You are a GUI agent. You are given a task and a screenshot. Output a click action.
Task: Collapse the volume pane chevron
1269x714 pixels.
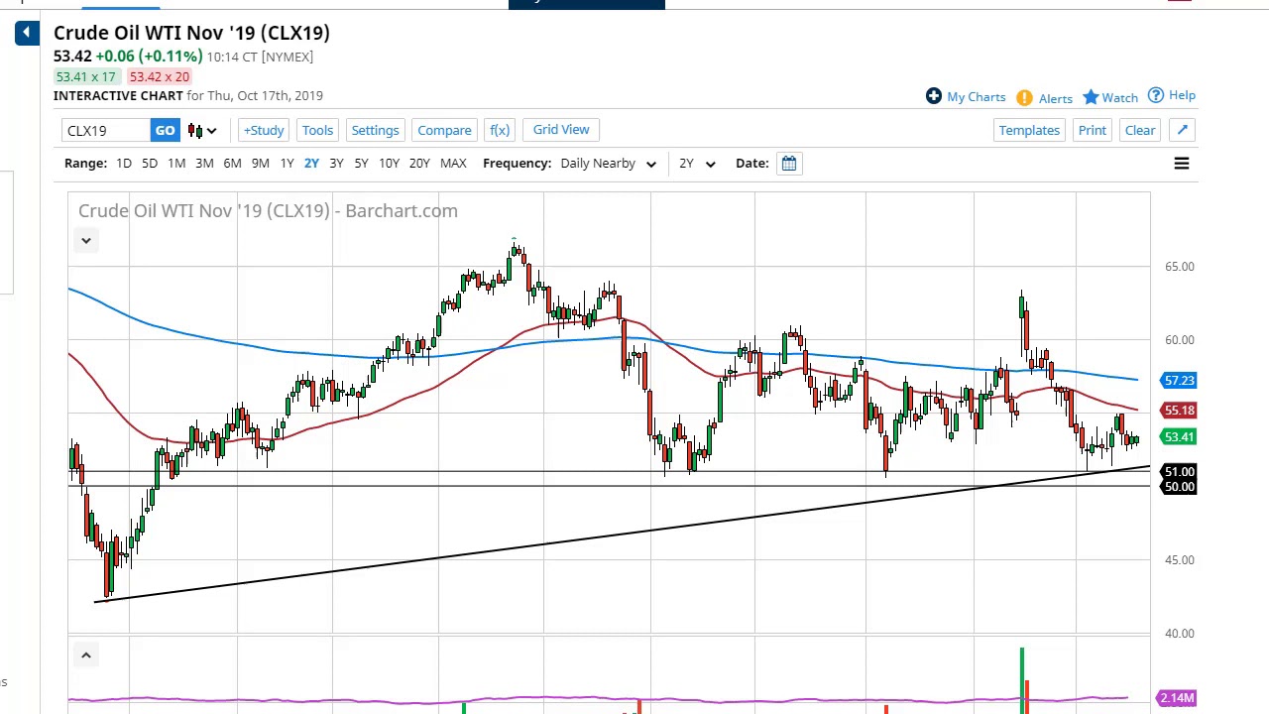click(x=85, y=655)
